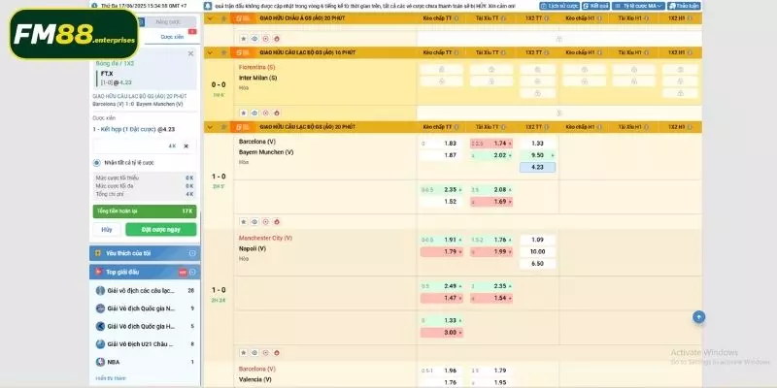Click fire icon below Manchester City vs Napoli

coord(277,353)
